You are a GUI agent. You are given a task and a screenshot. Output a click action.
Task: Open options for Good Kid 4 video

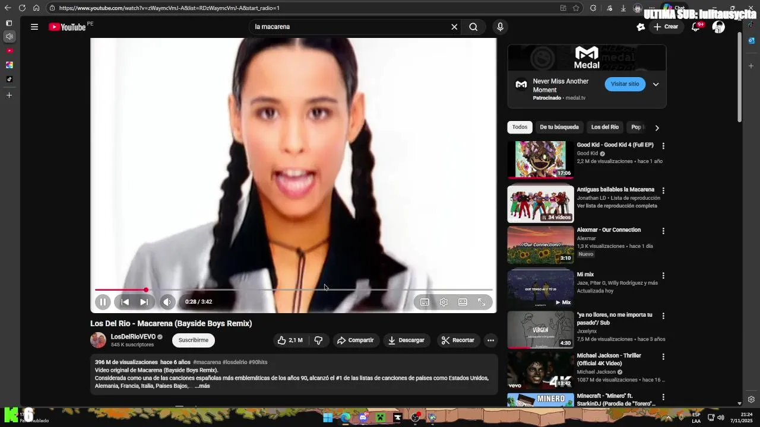[663, 146]
